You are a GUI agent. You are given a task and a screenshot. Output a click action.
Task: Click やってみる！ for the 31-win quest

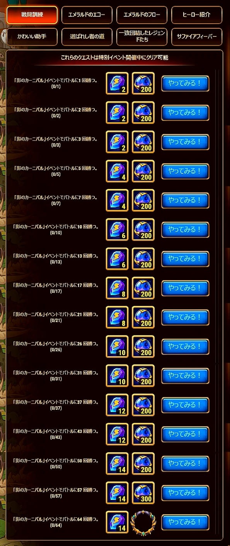click(185, 376)
